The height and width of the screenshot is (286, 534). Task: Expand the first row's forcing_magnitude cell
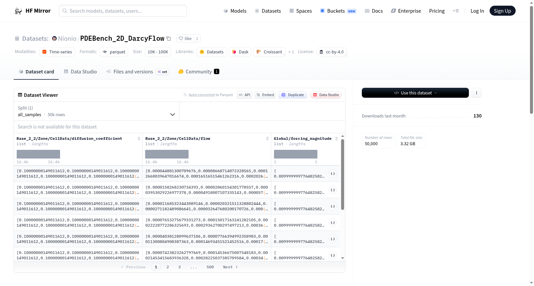(x=333, y=174)
